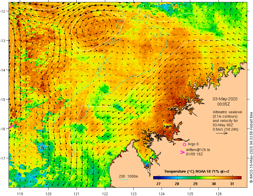Click the '122' longitude axis label
This screenshot has height=196, width=253.
click(105, 194)
